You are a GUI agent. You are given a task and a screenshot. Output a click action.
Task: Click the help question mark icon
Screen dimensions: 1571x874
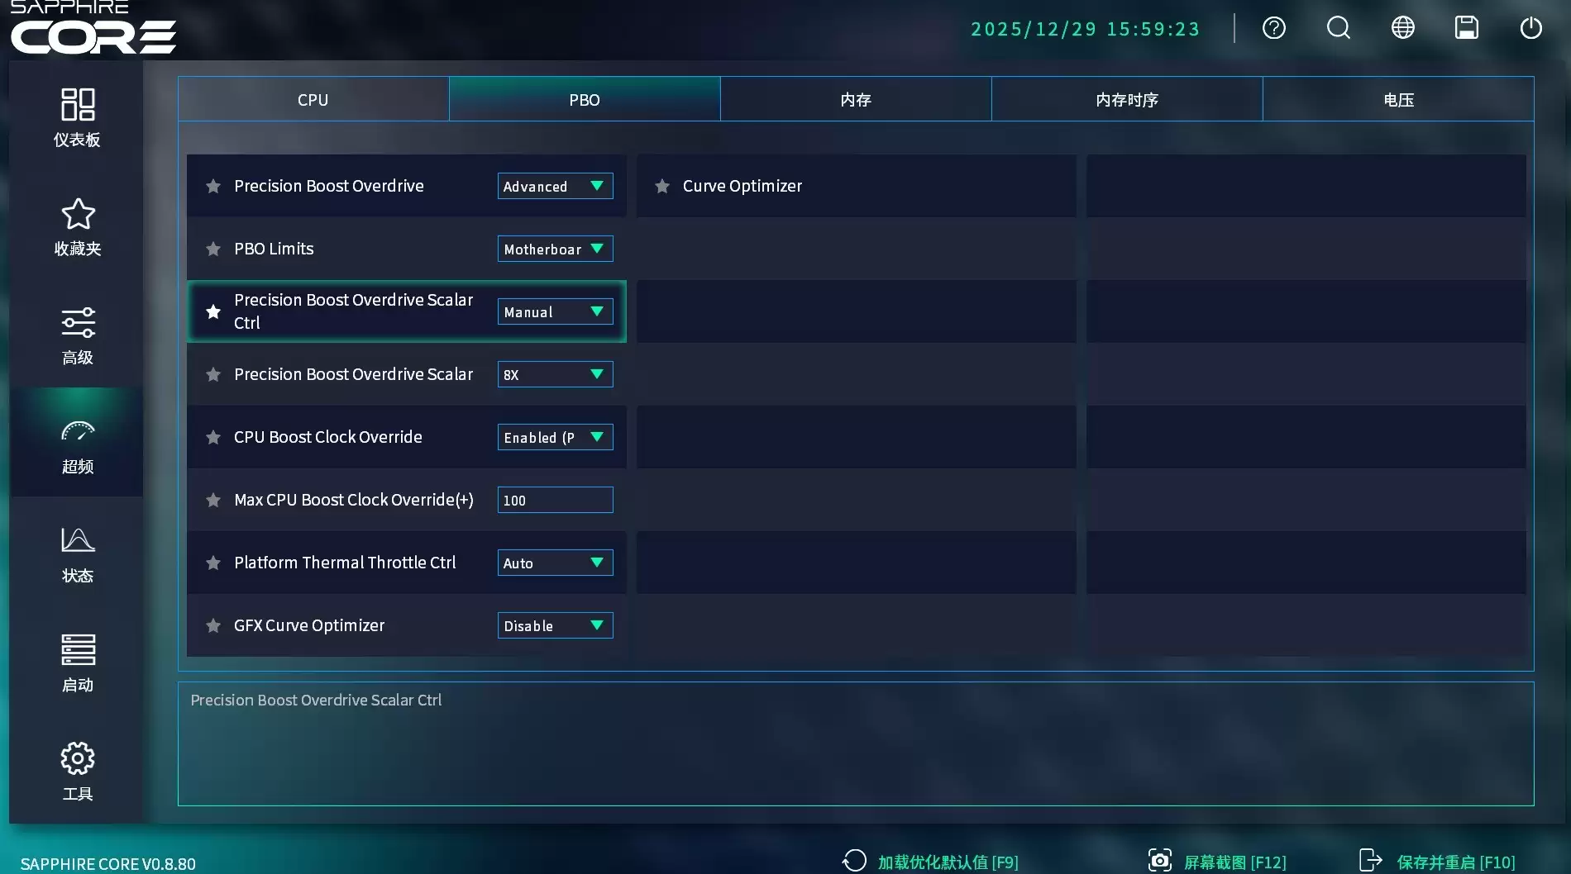click(x=1273, y=27)
